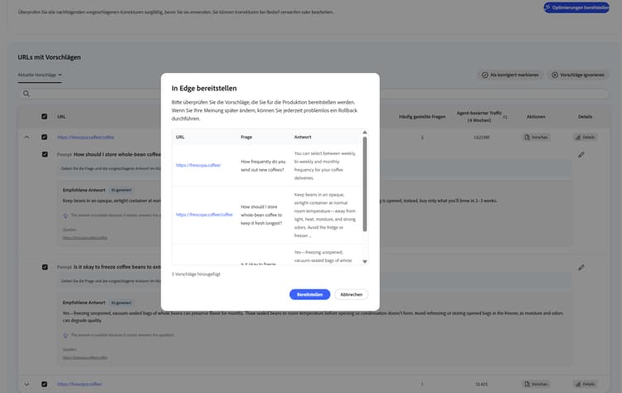Screen dimensions: 622x393
Task: Open the first freescopa.coffee link in dialog
Action: coord(198,165)
